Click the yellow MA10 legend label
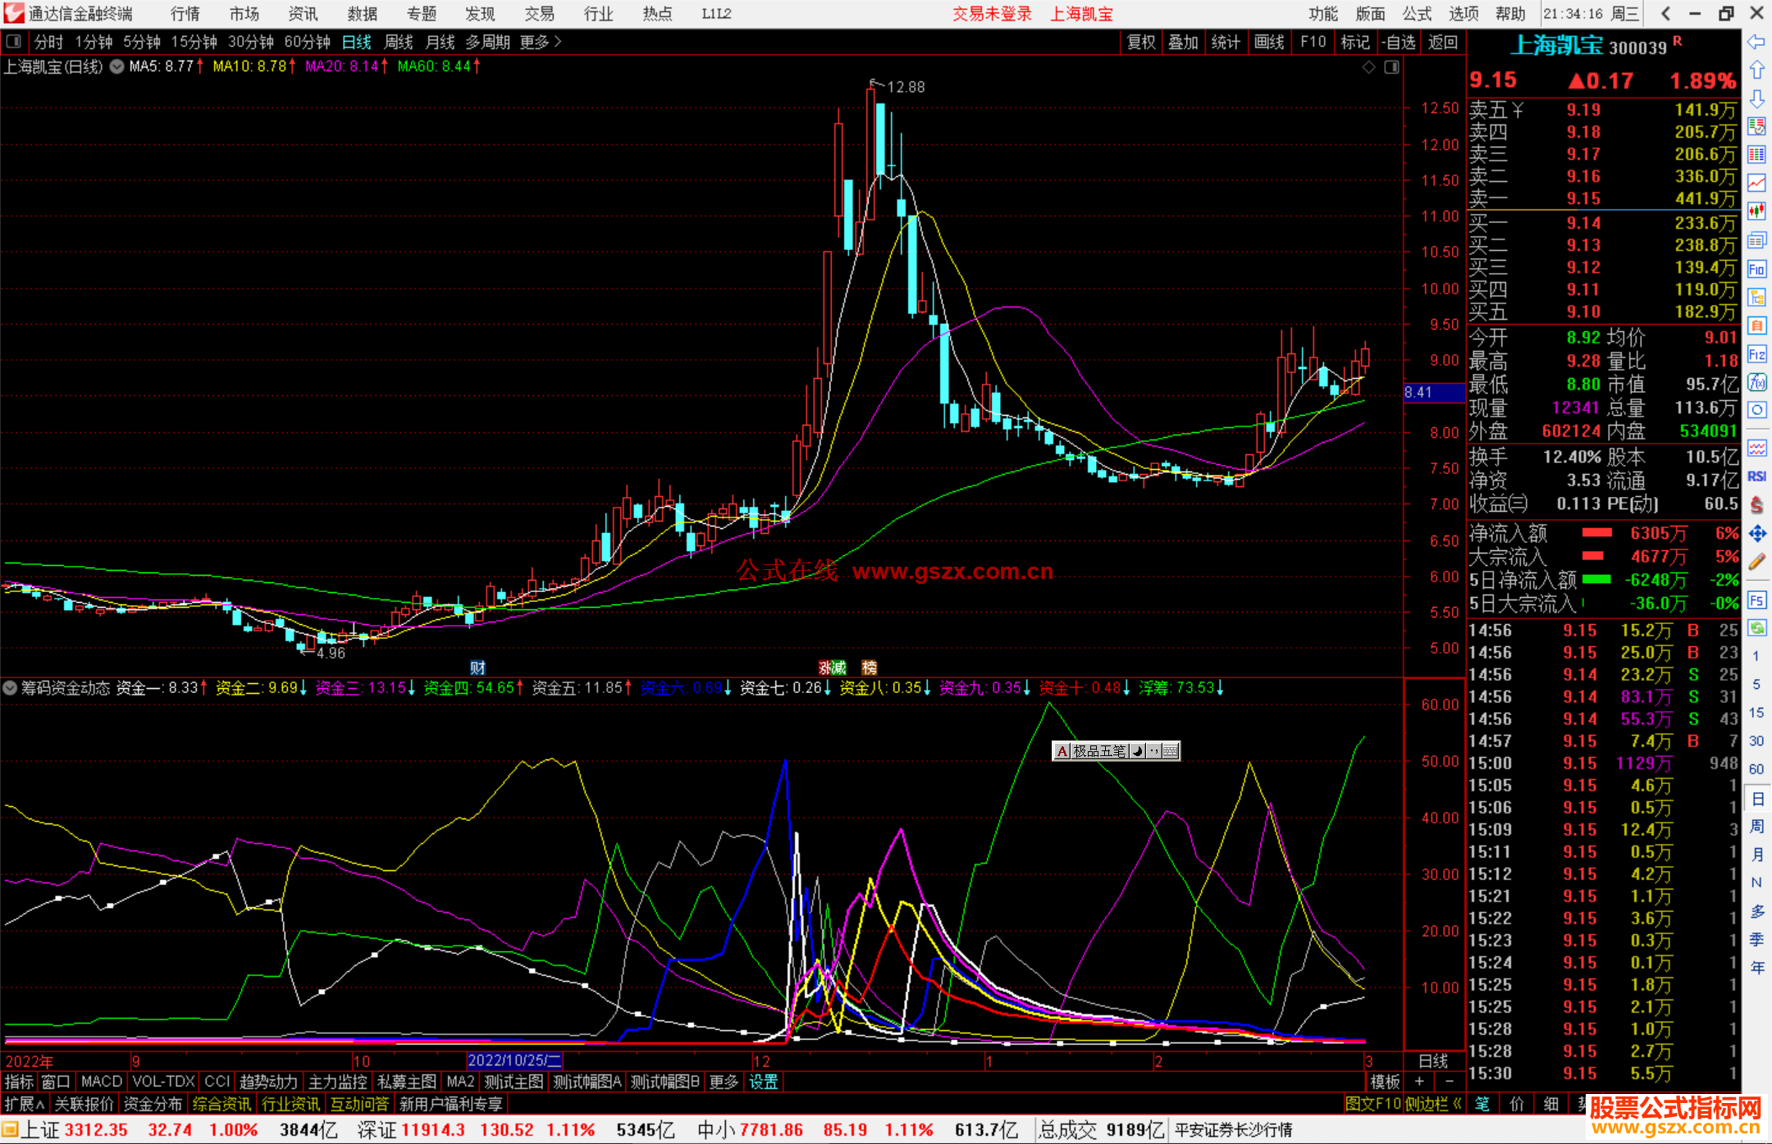 [x=249, y=66]
